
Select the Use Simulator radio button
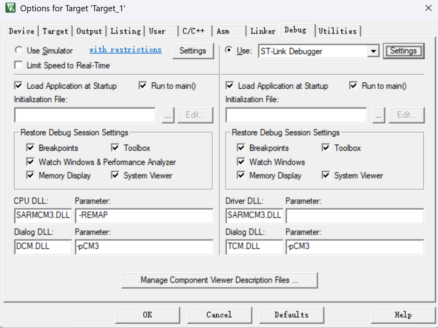pos(19,50)
